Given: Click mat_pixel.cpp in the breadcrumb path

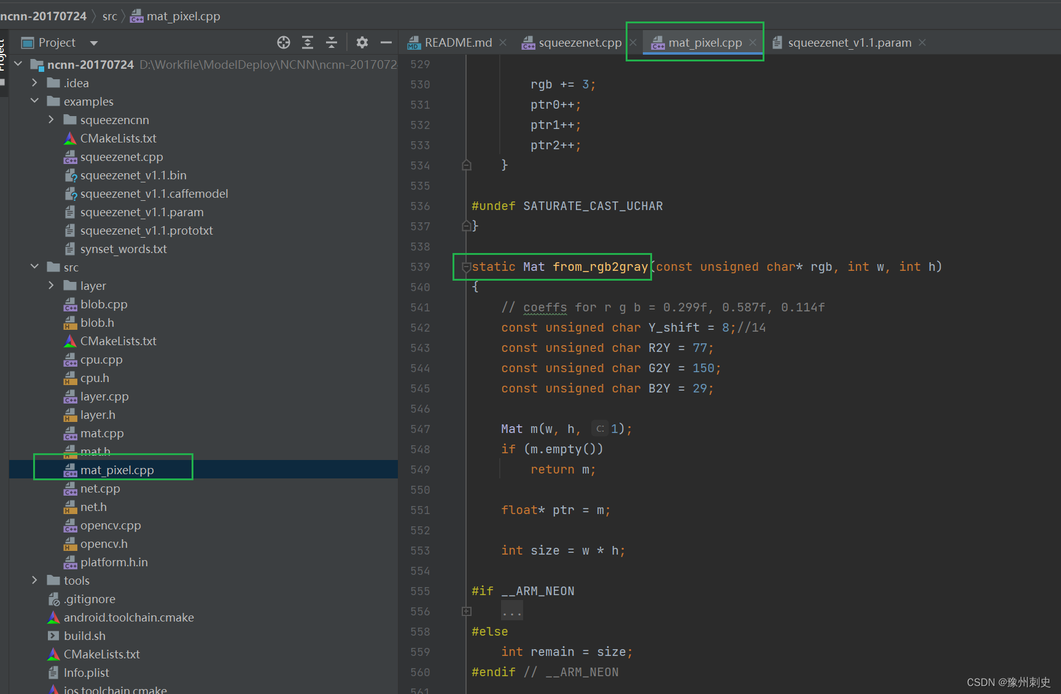Looking at the screenshot, I should [176, 16].
